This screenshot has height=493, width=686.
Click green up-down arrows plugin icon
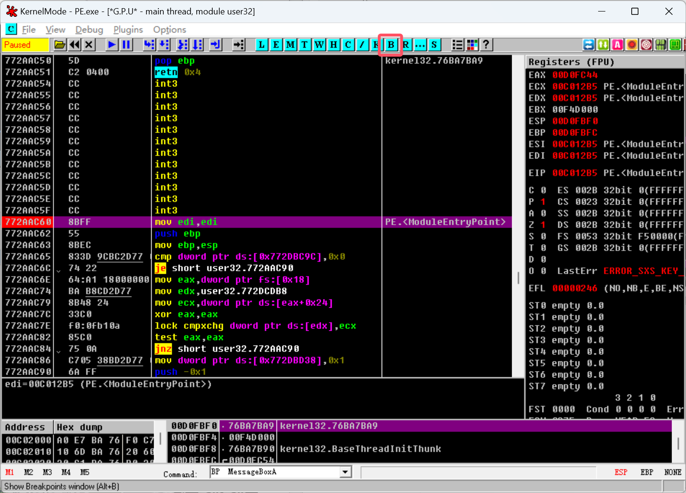pos(603,45)
